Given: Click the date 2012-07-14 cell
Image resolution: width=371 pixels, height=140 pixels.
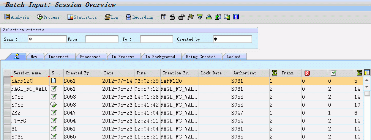Looking at the screenshot, I should tap(118, 81).
